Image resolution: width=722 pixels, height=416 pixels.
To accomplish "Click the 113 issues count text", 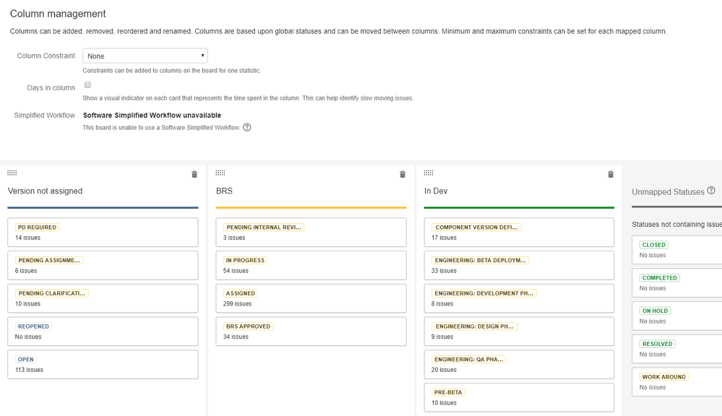I will pyautogui.click(x=29, y=370).
